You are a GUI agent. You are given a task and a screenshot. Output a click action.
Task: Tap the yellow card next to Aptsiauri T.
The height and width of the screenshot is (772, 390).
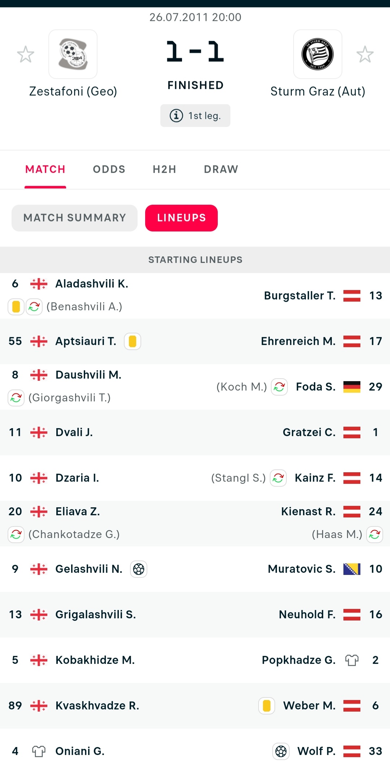133,341
